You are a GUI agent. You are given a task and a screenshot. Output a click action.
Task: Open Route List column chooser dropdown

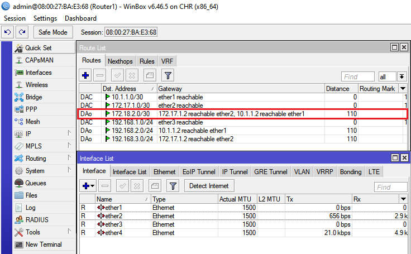403,89
